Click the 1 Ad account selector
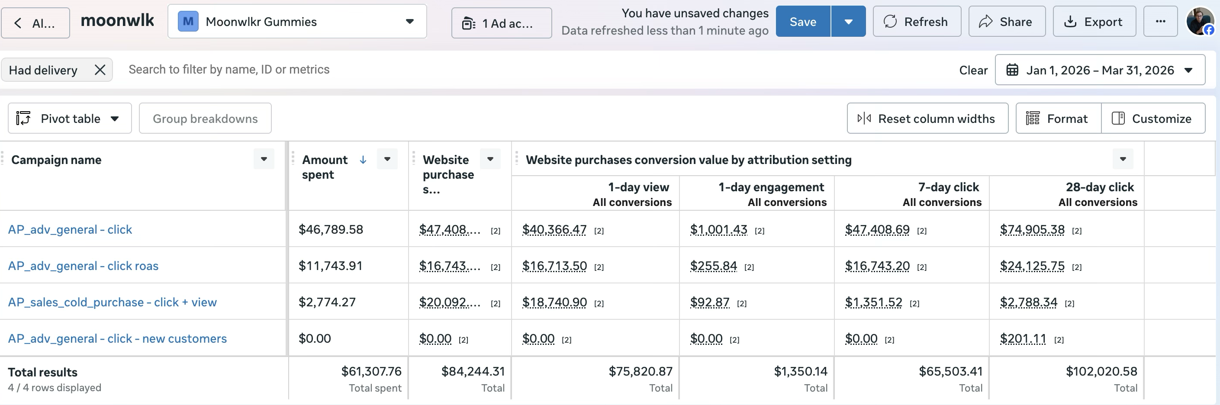The height and width of the screenshot is (405, 1220). (x=501, y=23)
